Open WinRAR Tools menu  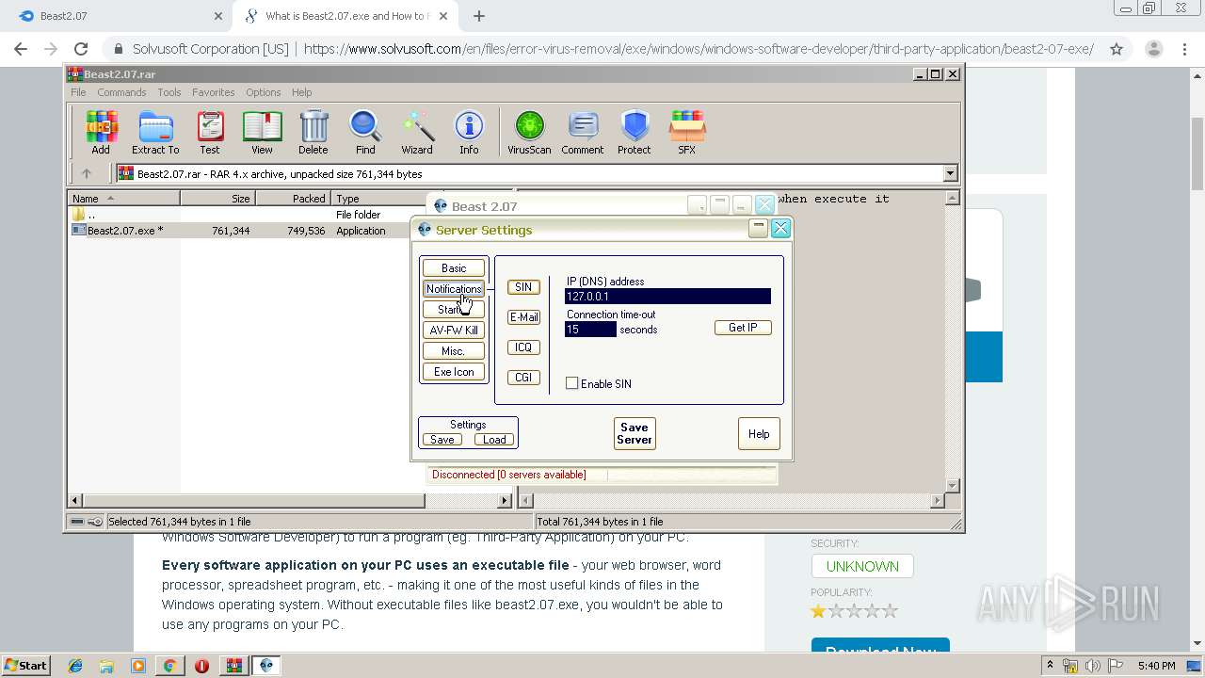coord(169,92)
